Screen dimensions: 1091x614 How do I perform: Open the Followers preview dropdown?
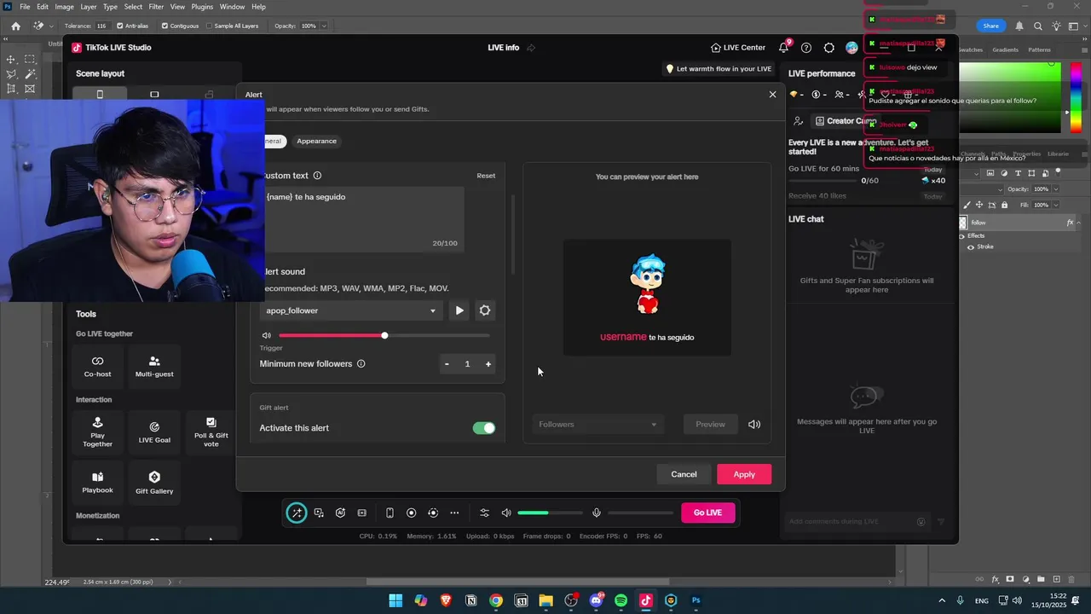597,424
